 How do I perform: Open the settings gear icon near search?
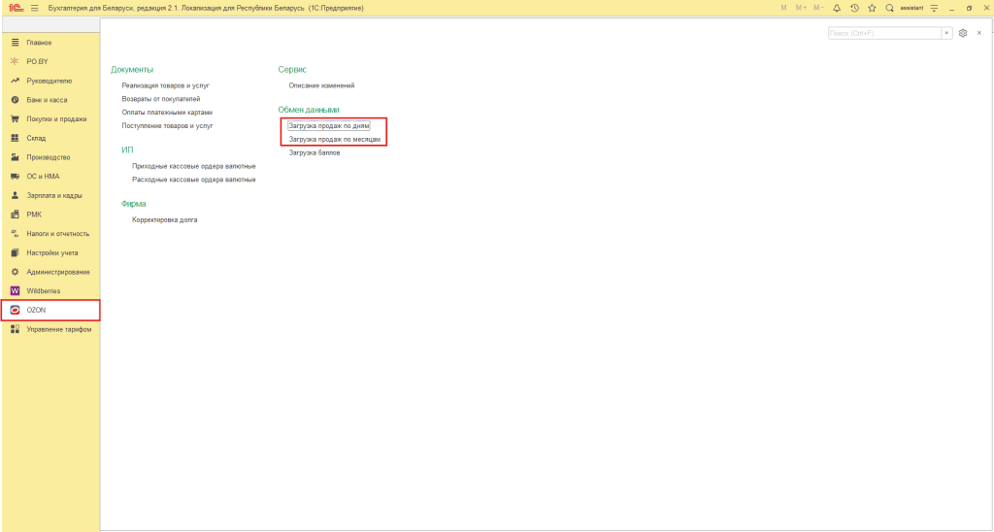tap(963, 33)
